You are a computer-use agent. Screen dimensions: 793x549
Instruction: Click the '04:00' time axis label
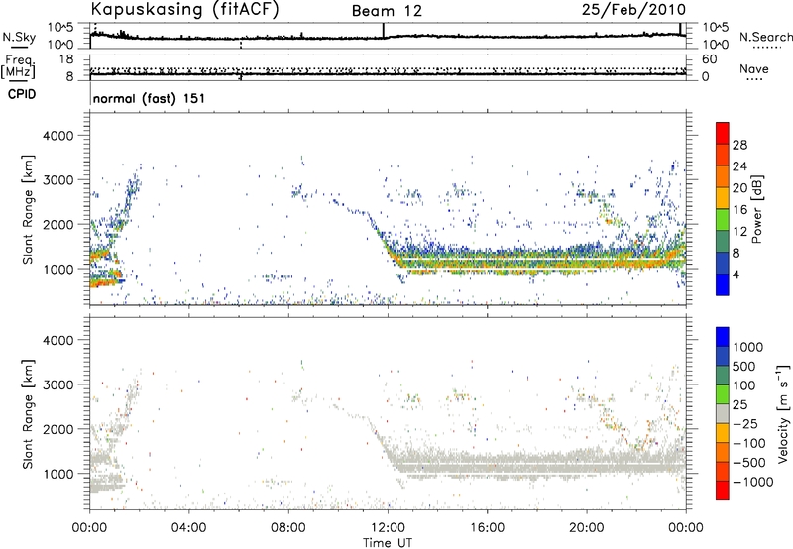(x=189, y=528)
